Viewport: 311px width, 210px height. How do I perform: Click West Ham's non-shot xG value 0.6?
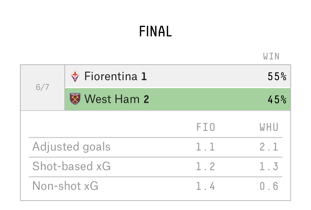tap(269, 186)
